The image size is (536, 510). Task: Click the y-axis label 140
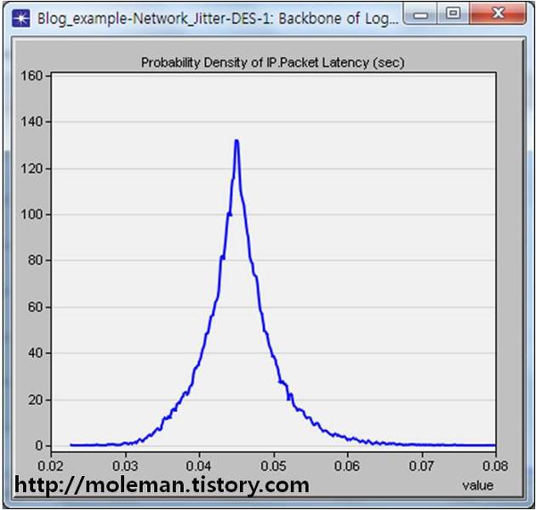31,122
